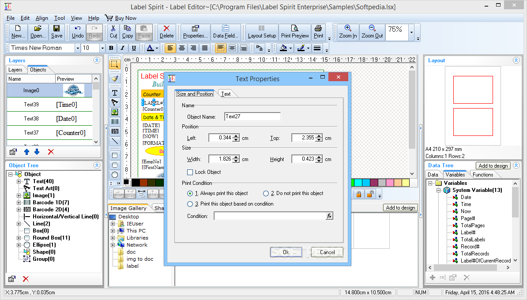Open a file with the Open icon
527x300 pixels.
[38, 32]
